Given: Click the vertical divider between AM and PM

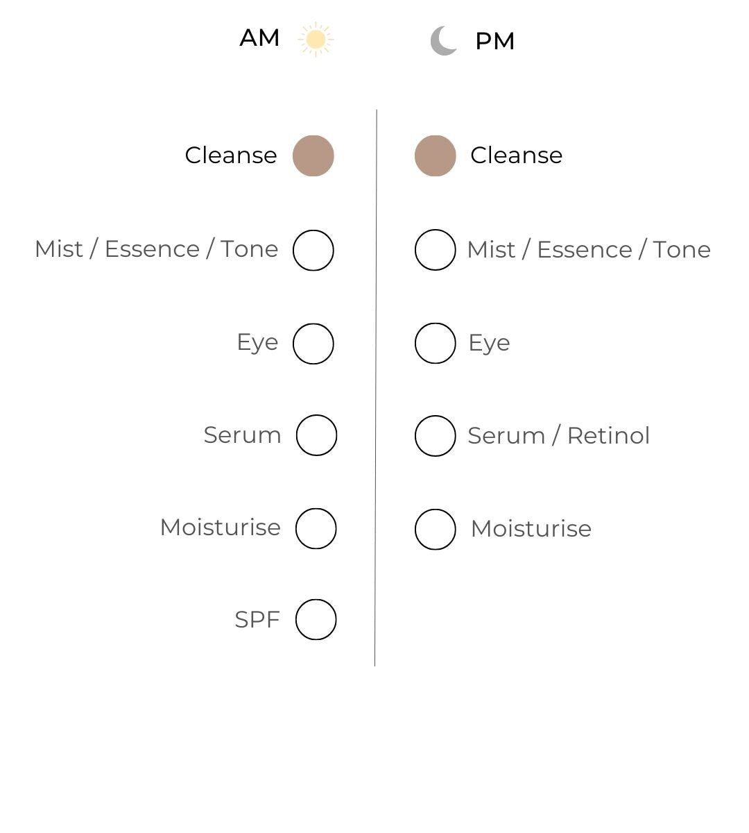Looking at the screenshot, I should point(376,389).
